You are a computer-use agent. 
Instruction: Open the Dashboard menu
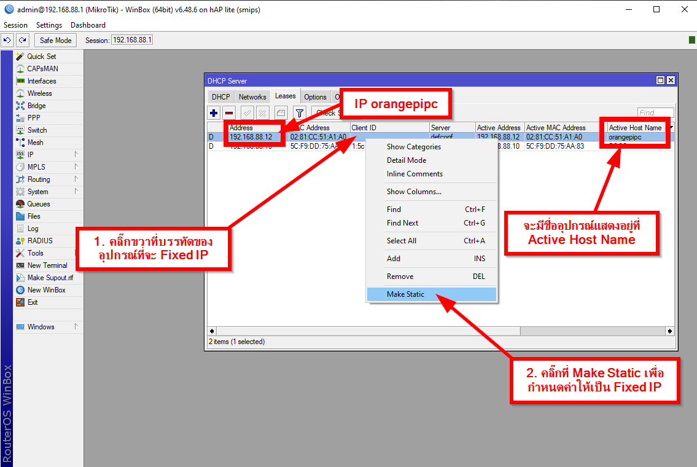click(88, 25)
